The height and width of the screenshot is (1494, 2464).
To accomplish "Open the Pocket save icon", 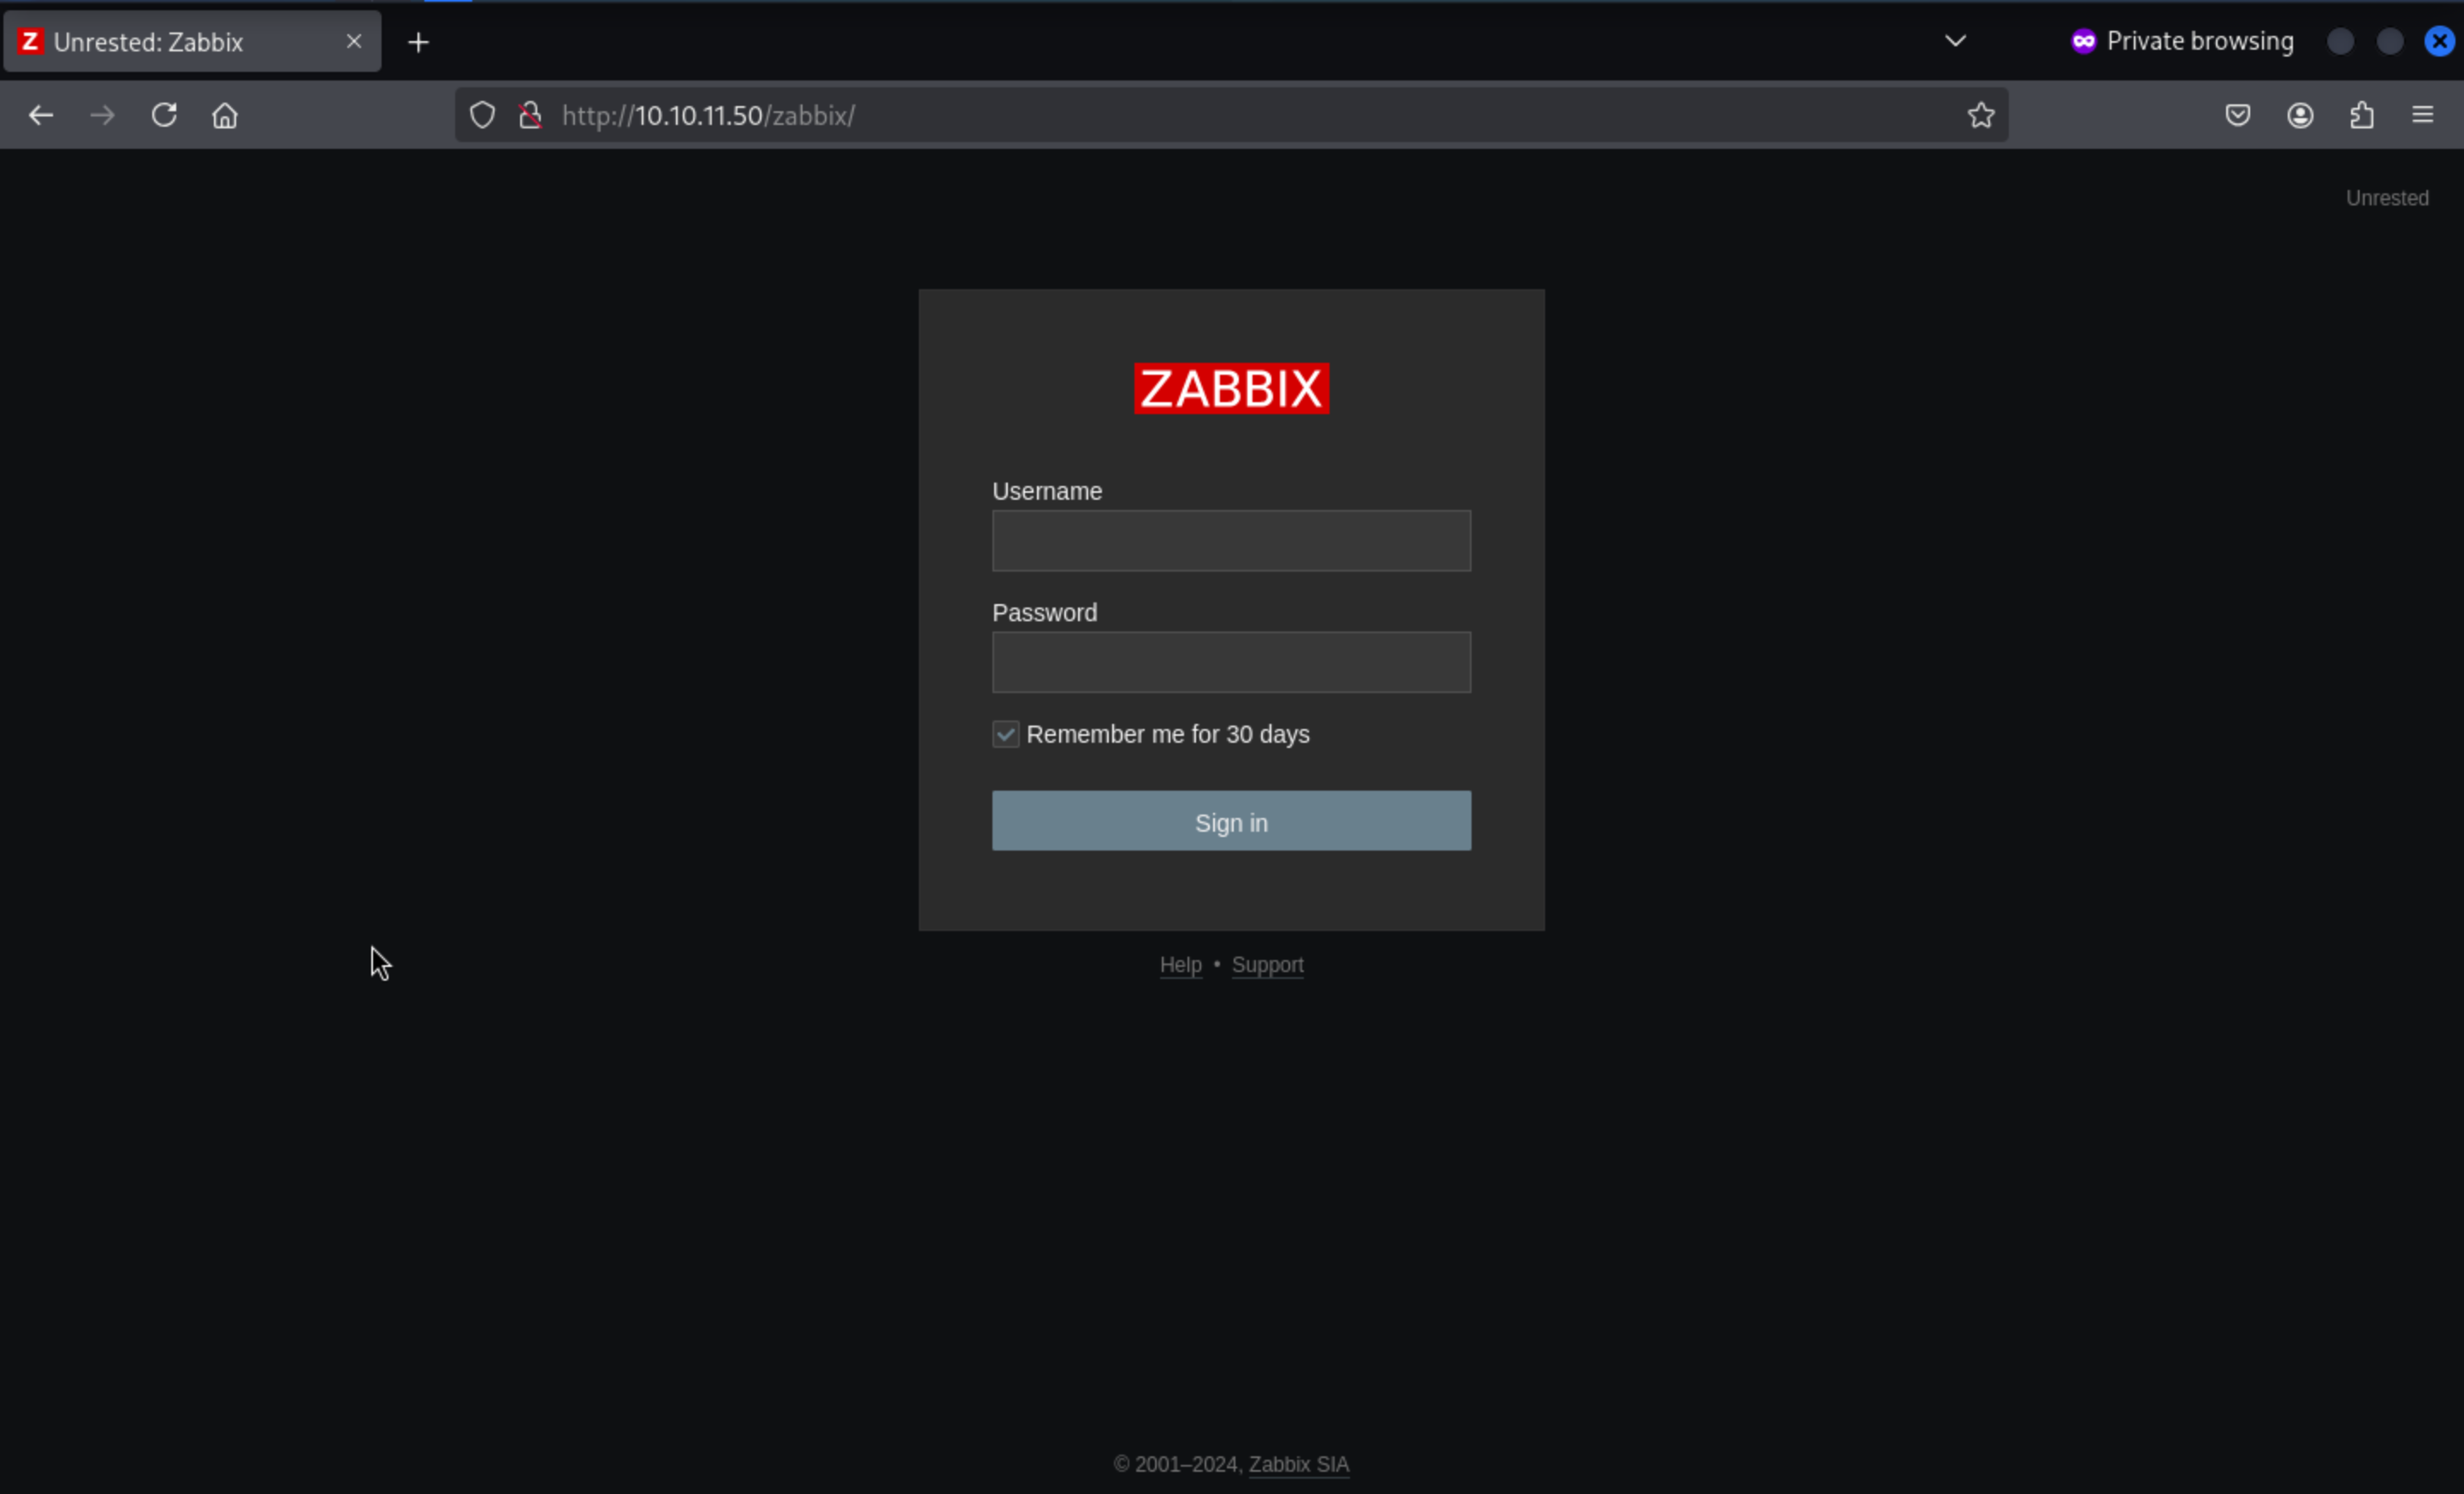I will pyautogui.click(x=2238, y=115).
